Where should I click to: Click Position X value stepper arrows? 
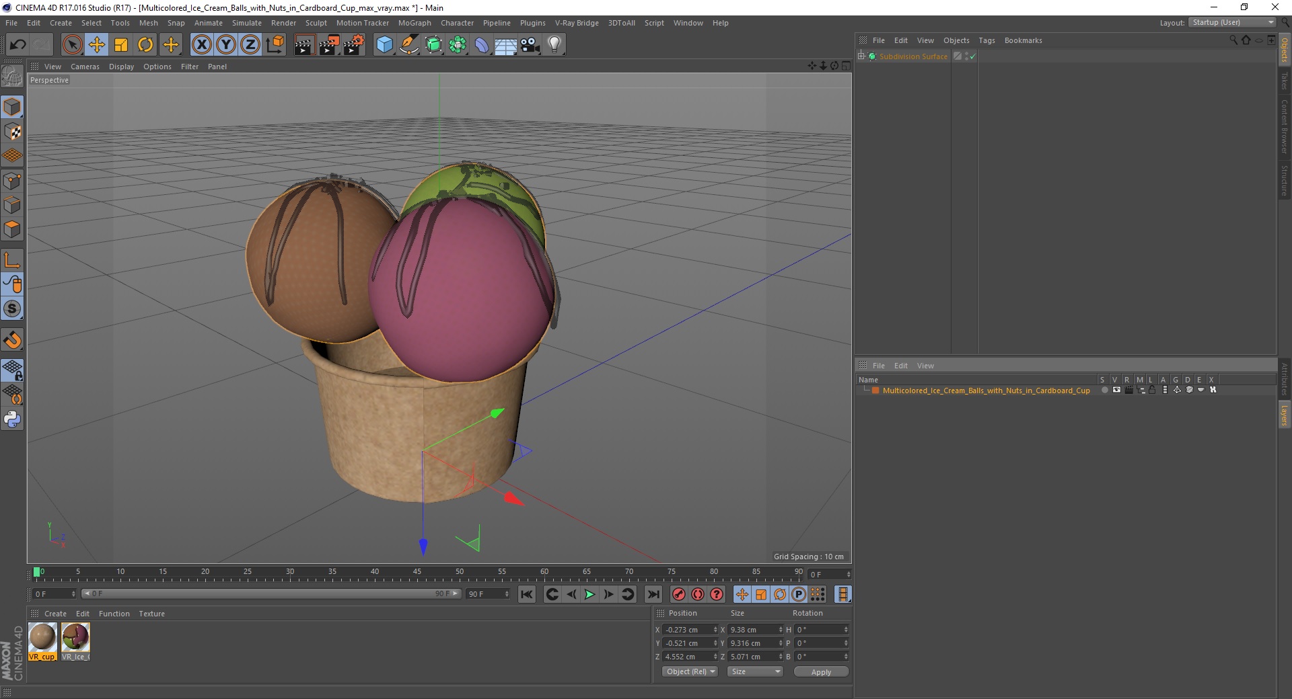pos(715,630)
